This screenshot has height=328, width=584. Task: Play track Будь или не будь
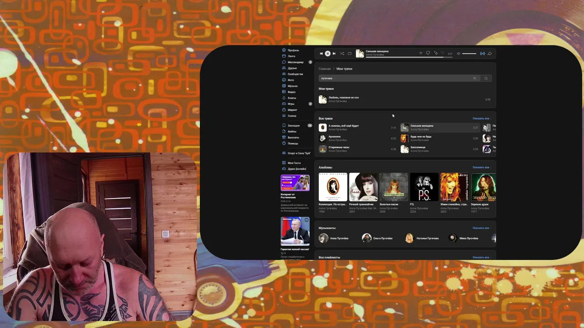[440, 138]
